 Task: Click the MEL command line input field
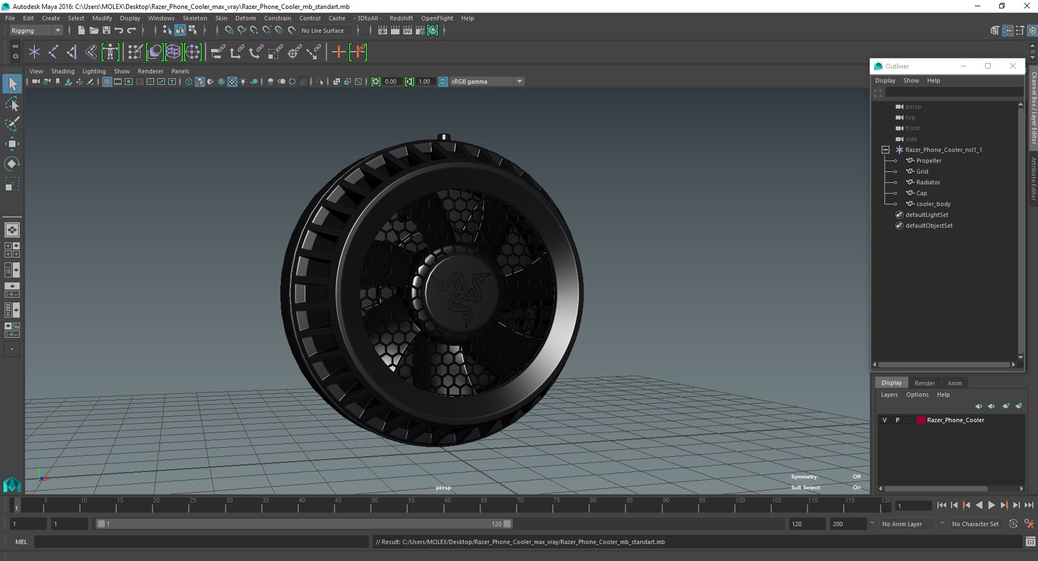201,542
